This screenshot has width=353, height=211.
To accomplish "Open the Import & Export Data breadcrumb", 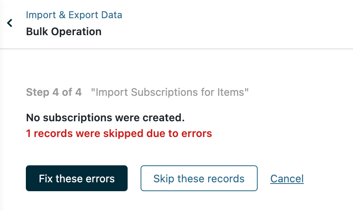I will 74,15.
